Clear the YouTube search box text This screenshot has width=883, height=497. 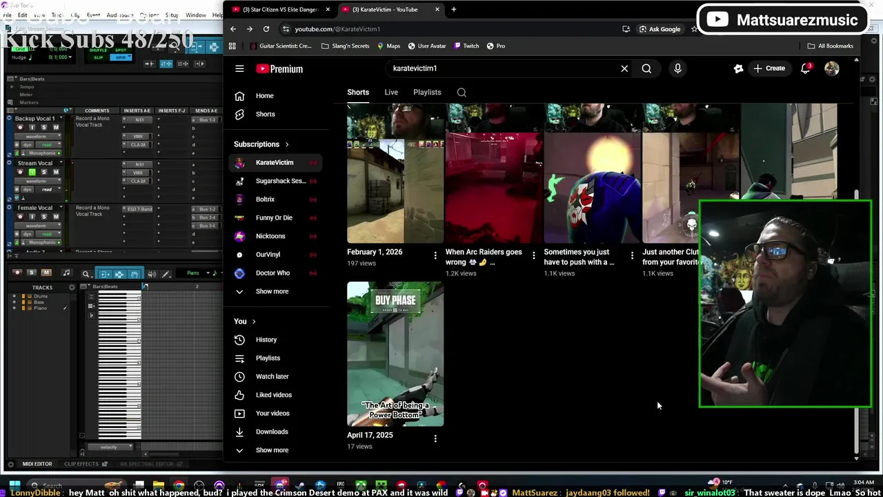point(624,68)
